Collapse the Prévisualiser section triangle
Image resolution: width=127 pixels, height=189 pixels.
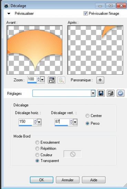point(9,13)
